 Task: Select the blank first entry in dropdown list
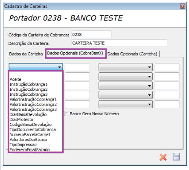(35, 74)
